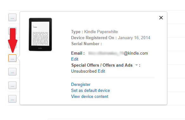Click the Unsubscribed status text
Screen dimensions: 185x120
tap(84, 71)
